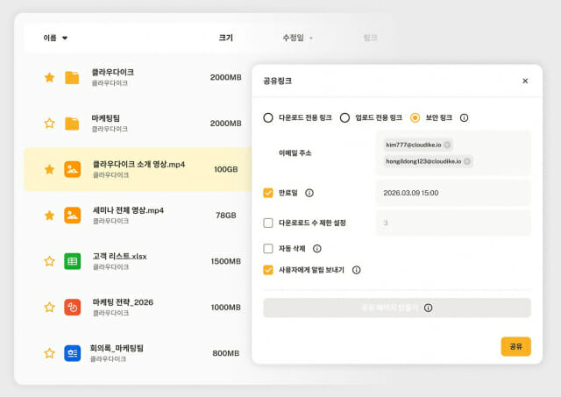Open file named 클라우다이크 소개 영상.mp4

(x=138, y=165)
